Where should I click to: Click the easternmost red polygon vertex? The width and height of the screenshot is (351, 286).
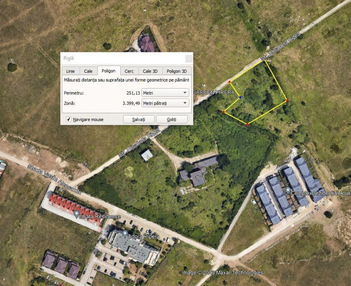[x=287, y=101]
